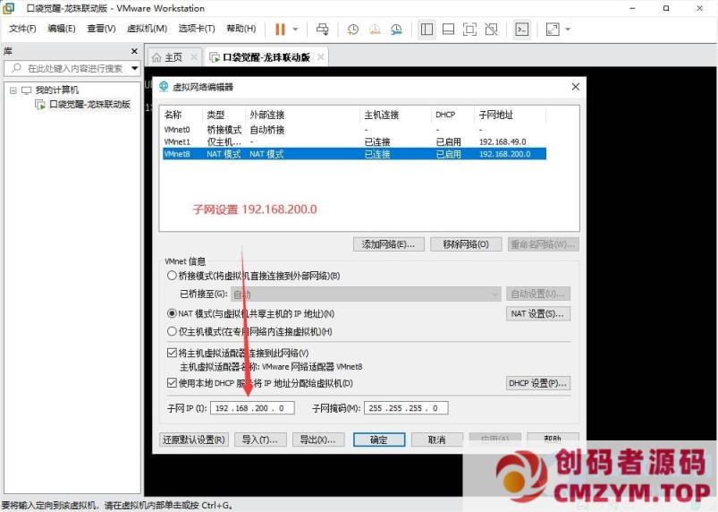This screenshot has height=512, width=718.
Task: Switch to the 口袋觉醒-龙珠联动版 tab
Action: point(266,57)
